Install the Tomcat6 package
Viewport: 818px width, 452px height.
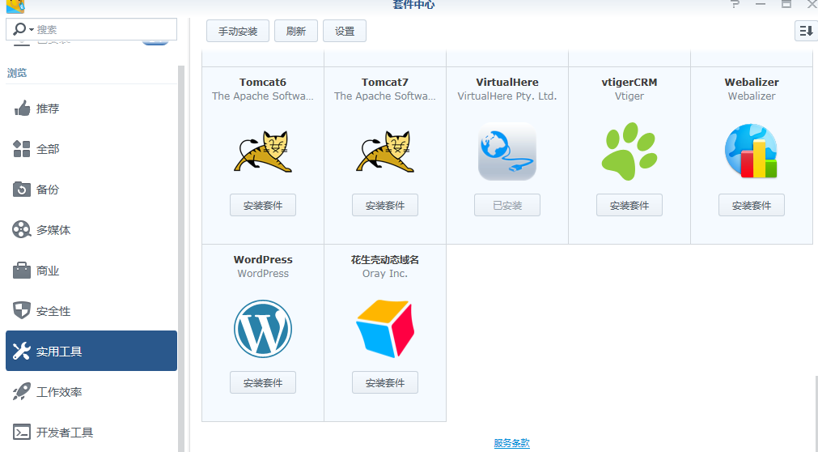(x=263, y=206)
